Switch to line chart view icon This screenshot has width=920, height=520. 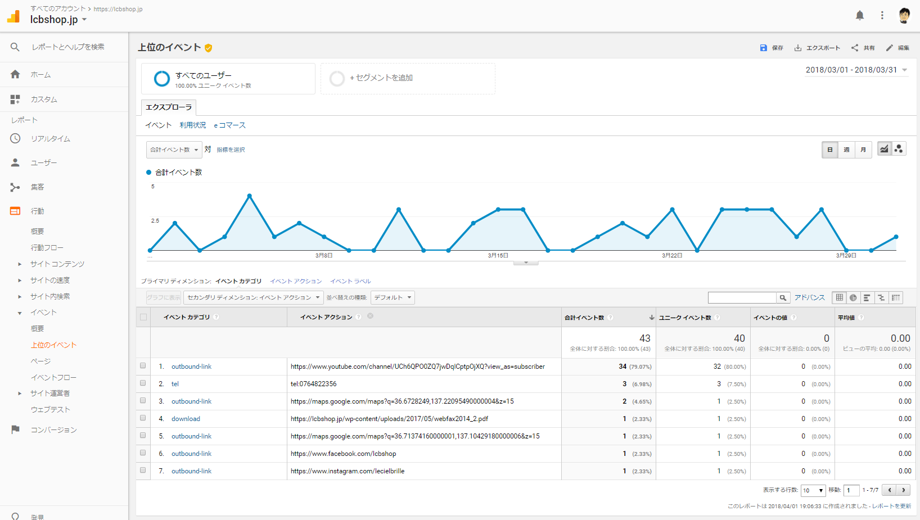(x=885, y=149)
